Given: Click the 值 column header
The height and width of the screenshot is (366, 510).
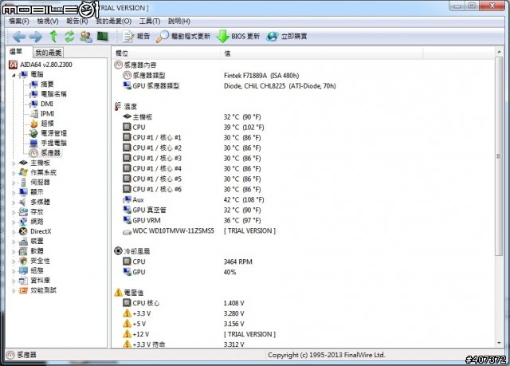Looking at the screenshot, I should [x=322, y=53].
